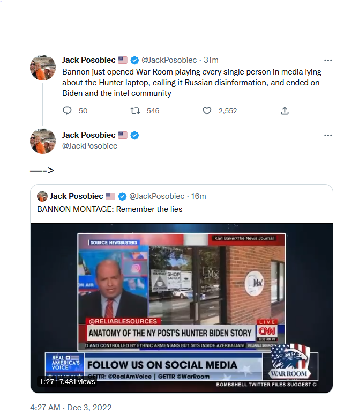Open the 4:27 AM · Dec 3, 2022 timestamp
Screen dimensions: 344x420
pos(71,408)
